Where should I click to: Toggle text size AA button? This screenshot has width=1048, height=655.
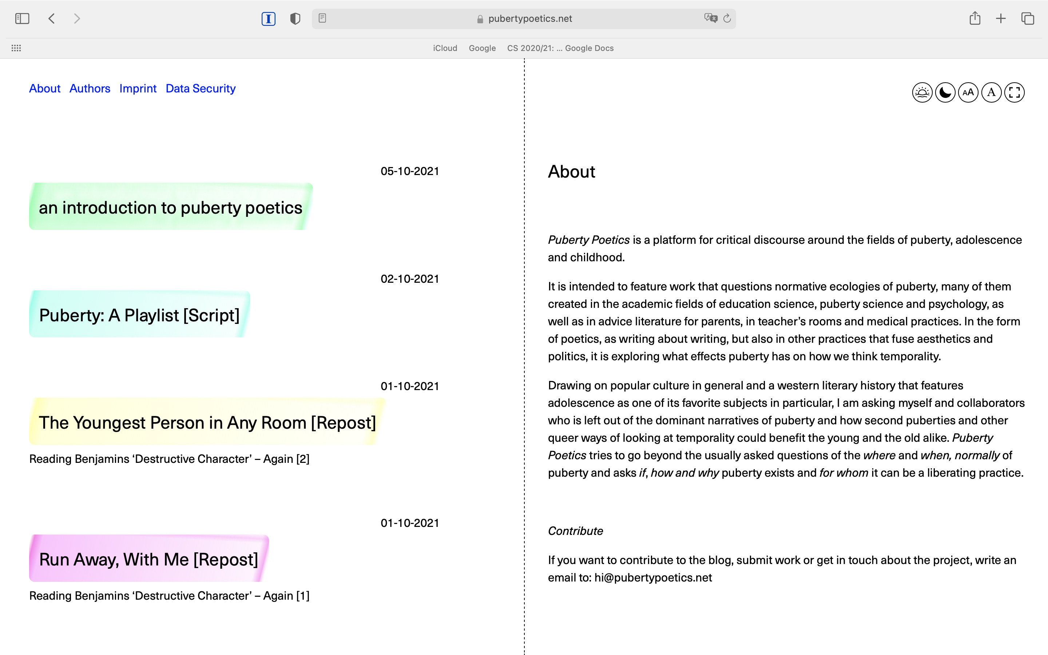tap(968, 92)
